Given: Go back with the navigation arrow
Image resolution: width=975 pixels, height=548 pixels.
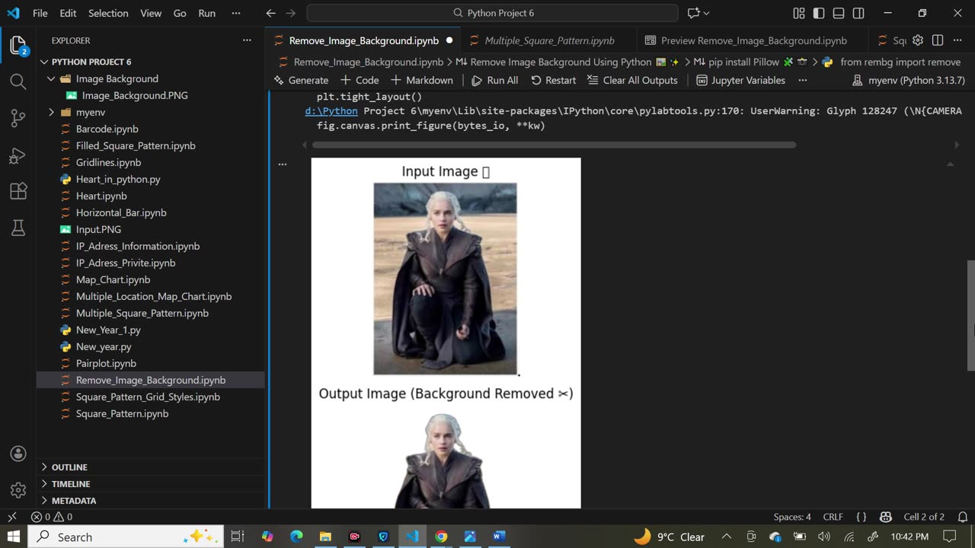Looking at the screenshot, I should pyautogui.click(x=271, y=13).
